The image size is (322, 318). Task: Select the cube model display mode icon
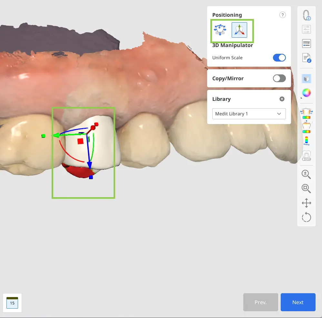307,79
